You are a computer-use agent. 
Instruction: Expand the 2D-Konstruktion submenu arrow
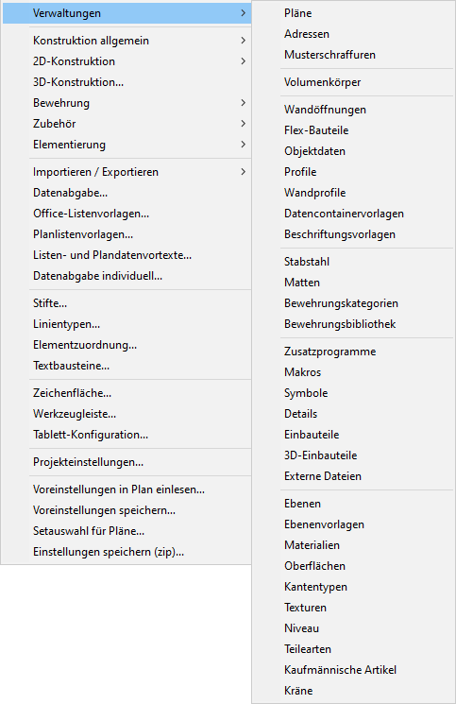pyautogui.click(x=243, y=61)
